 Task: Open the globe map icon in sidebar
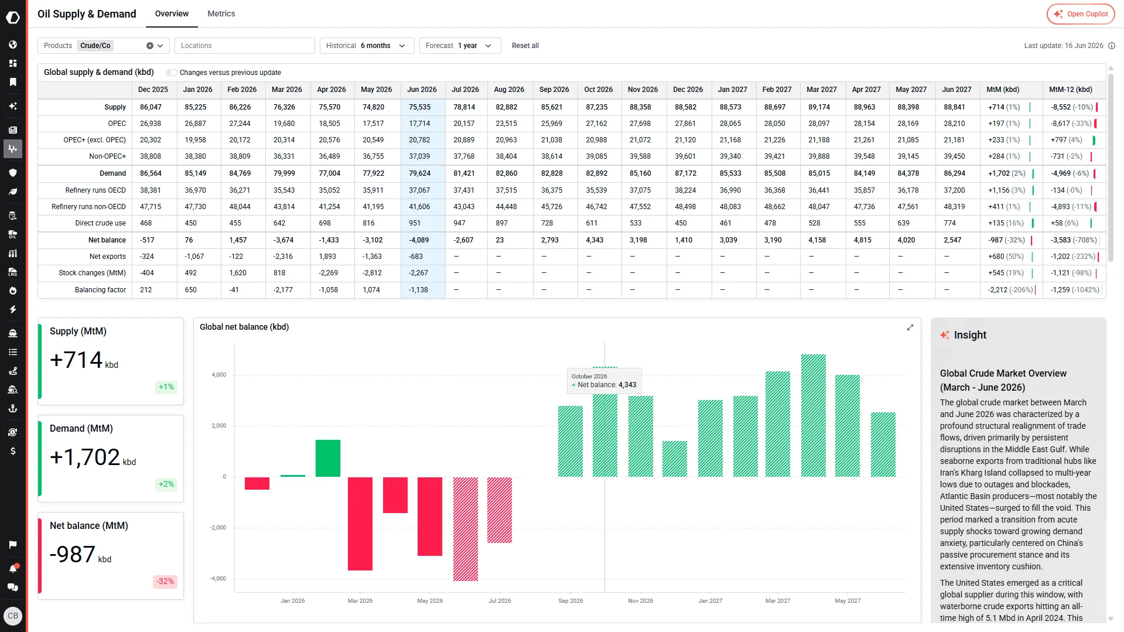click(x=13, y=45)
